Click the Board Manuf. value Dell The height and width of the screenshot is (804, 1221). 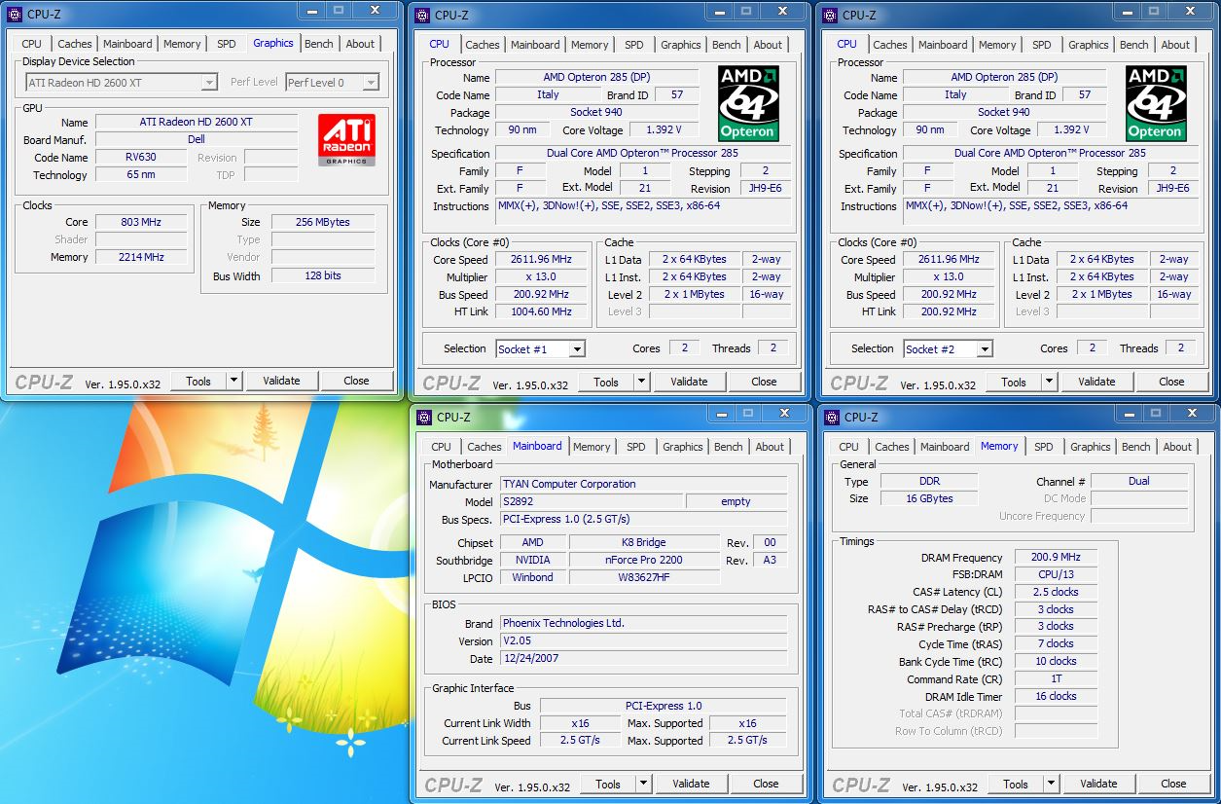[x=197, y=140]
